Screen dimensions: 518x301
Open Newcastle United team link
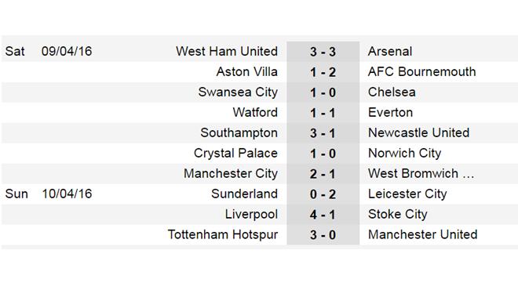point(418,133)
